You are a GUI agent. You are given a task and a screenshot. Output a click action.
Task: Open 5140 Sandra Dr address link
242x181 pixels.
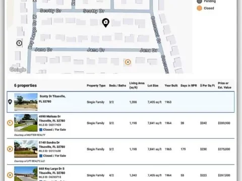click(x=52, y=145)
